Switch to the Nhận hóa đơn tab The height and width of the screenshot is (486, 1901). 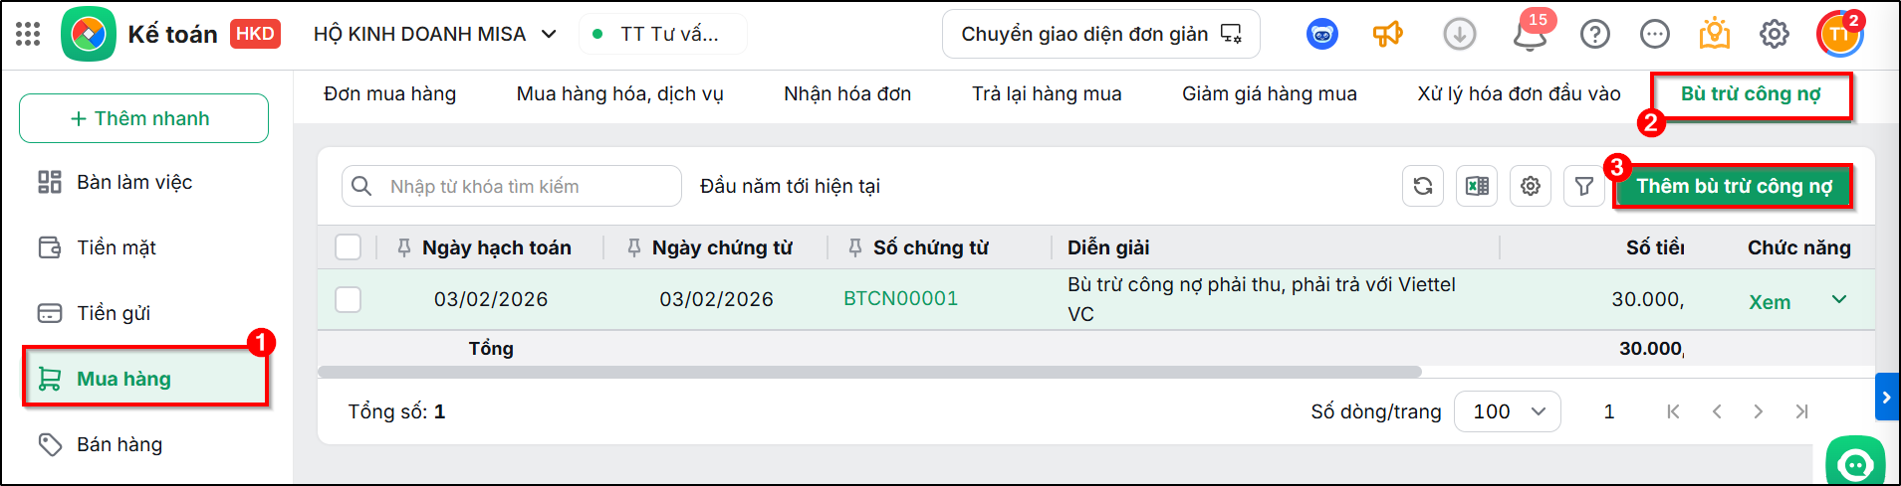[x=847, y=94]
